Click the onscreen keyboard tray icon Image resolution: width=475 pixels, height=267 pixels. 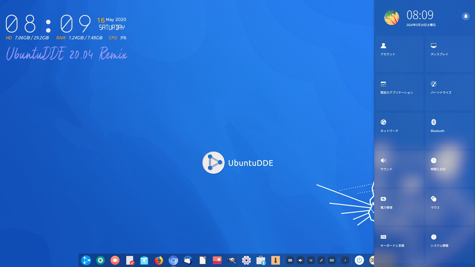(x=290, y=260)
